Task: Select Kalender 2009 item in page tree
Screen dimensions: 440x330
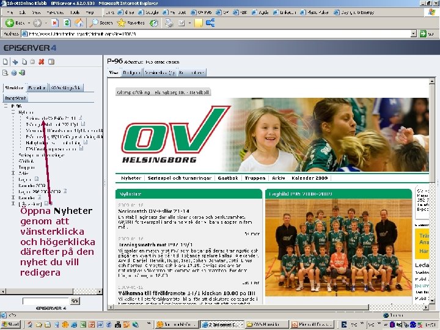Action: [32, 186]
